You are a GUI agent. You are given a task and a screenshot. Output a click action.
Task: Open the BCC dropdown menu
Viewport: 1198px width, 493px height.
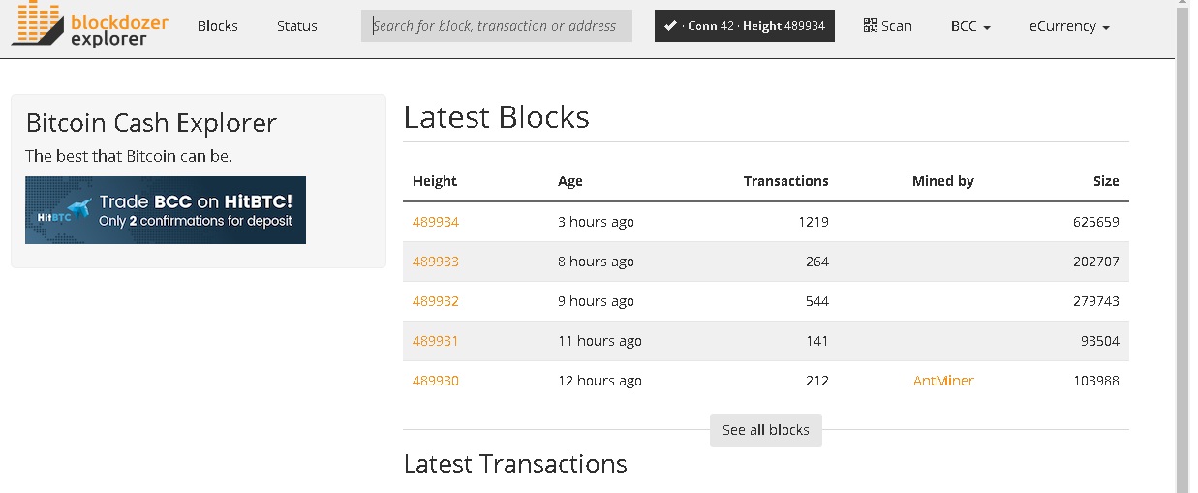click(970, 26)
